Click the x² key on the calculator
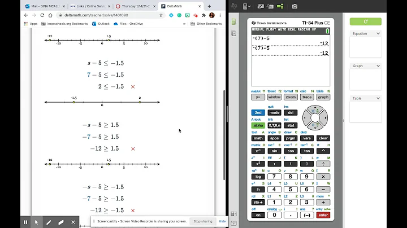The image size is (407, 228). [258, 164]
